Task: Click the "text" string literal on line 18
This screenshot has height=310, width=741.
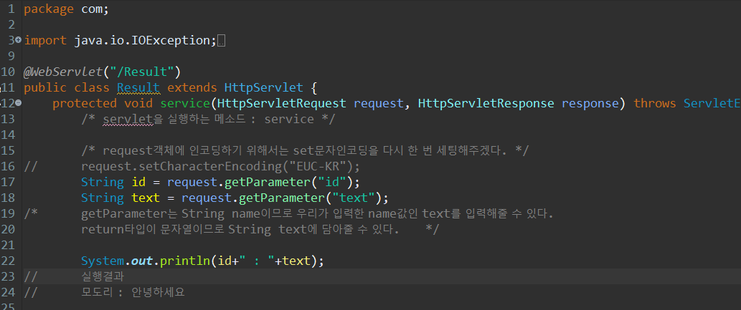Action: coord(352,197)
